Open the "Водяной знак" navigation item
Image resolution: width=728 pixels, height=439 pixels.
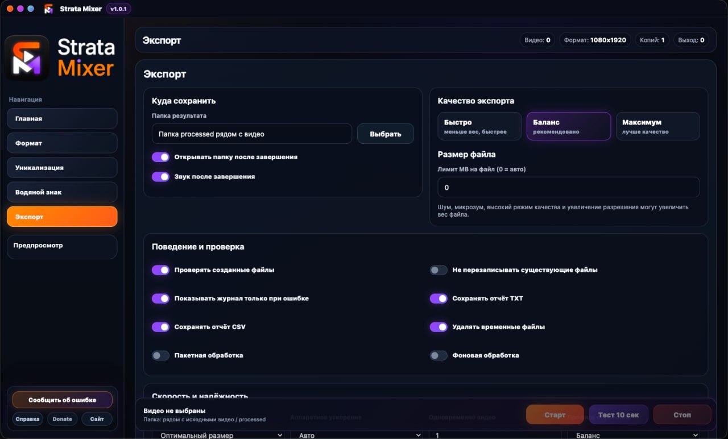coord(62,192)
